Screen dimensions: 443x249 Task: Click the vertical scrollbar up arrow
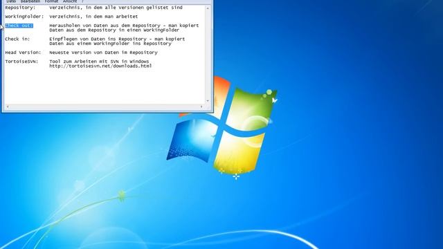208,8
